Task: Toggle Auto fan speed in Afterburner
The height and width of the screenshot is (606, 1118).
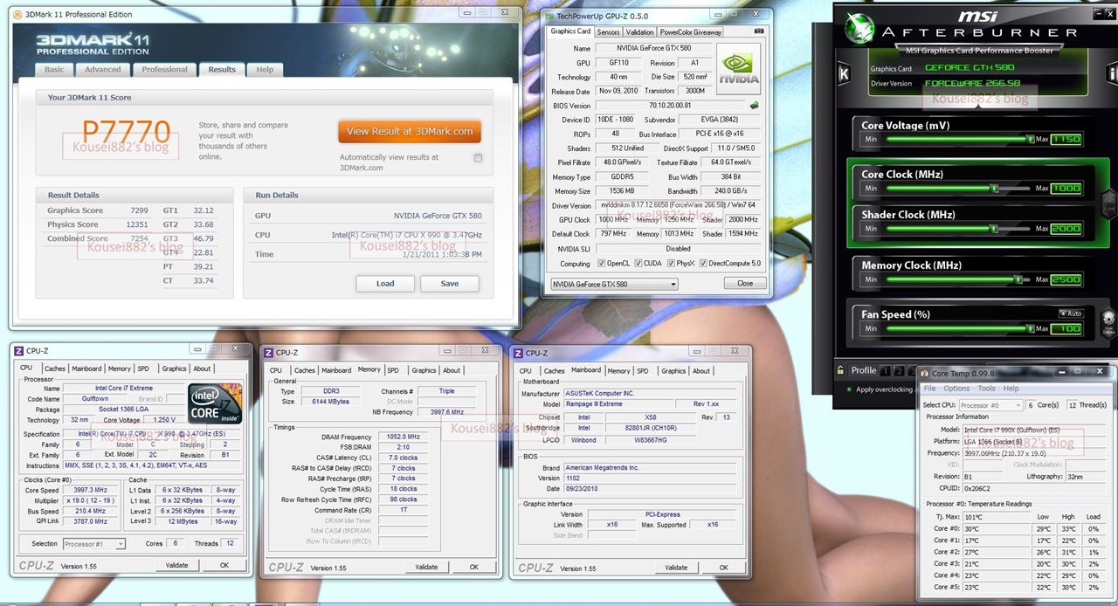Action: click(1070, 313)
